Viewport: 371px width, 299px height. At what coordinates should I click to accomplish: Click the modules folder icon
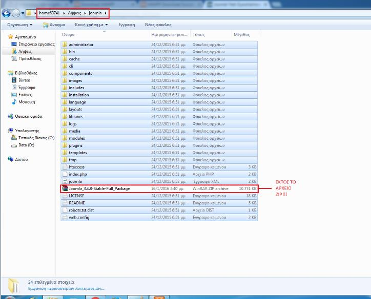coord(65,138)
